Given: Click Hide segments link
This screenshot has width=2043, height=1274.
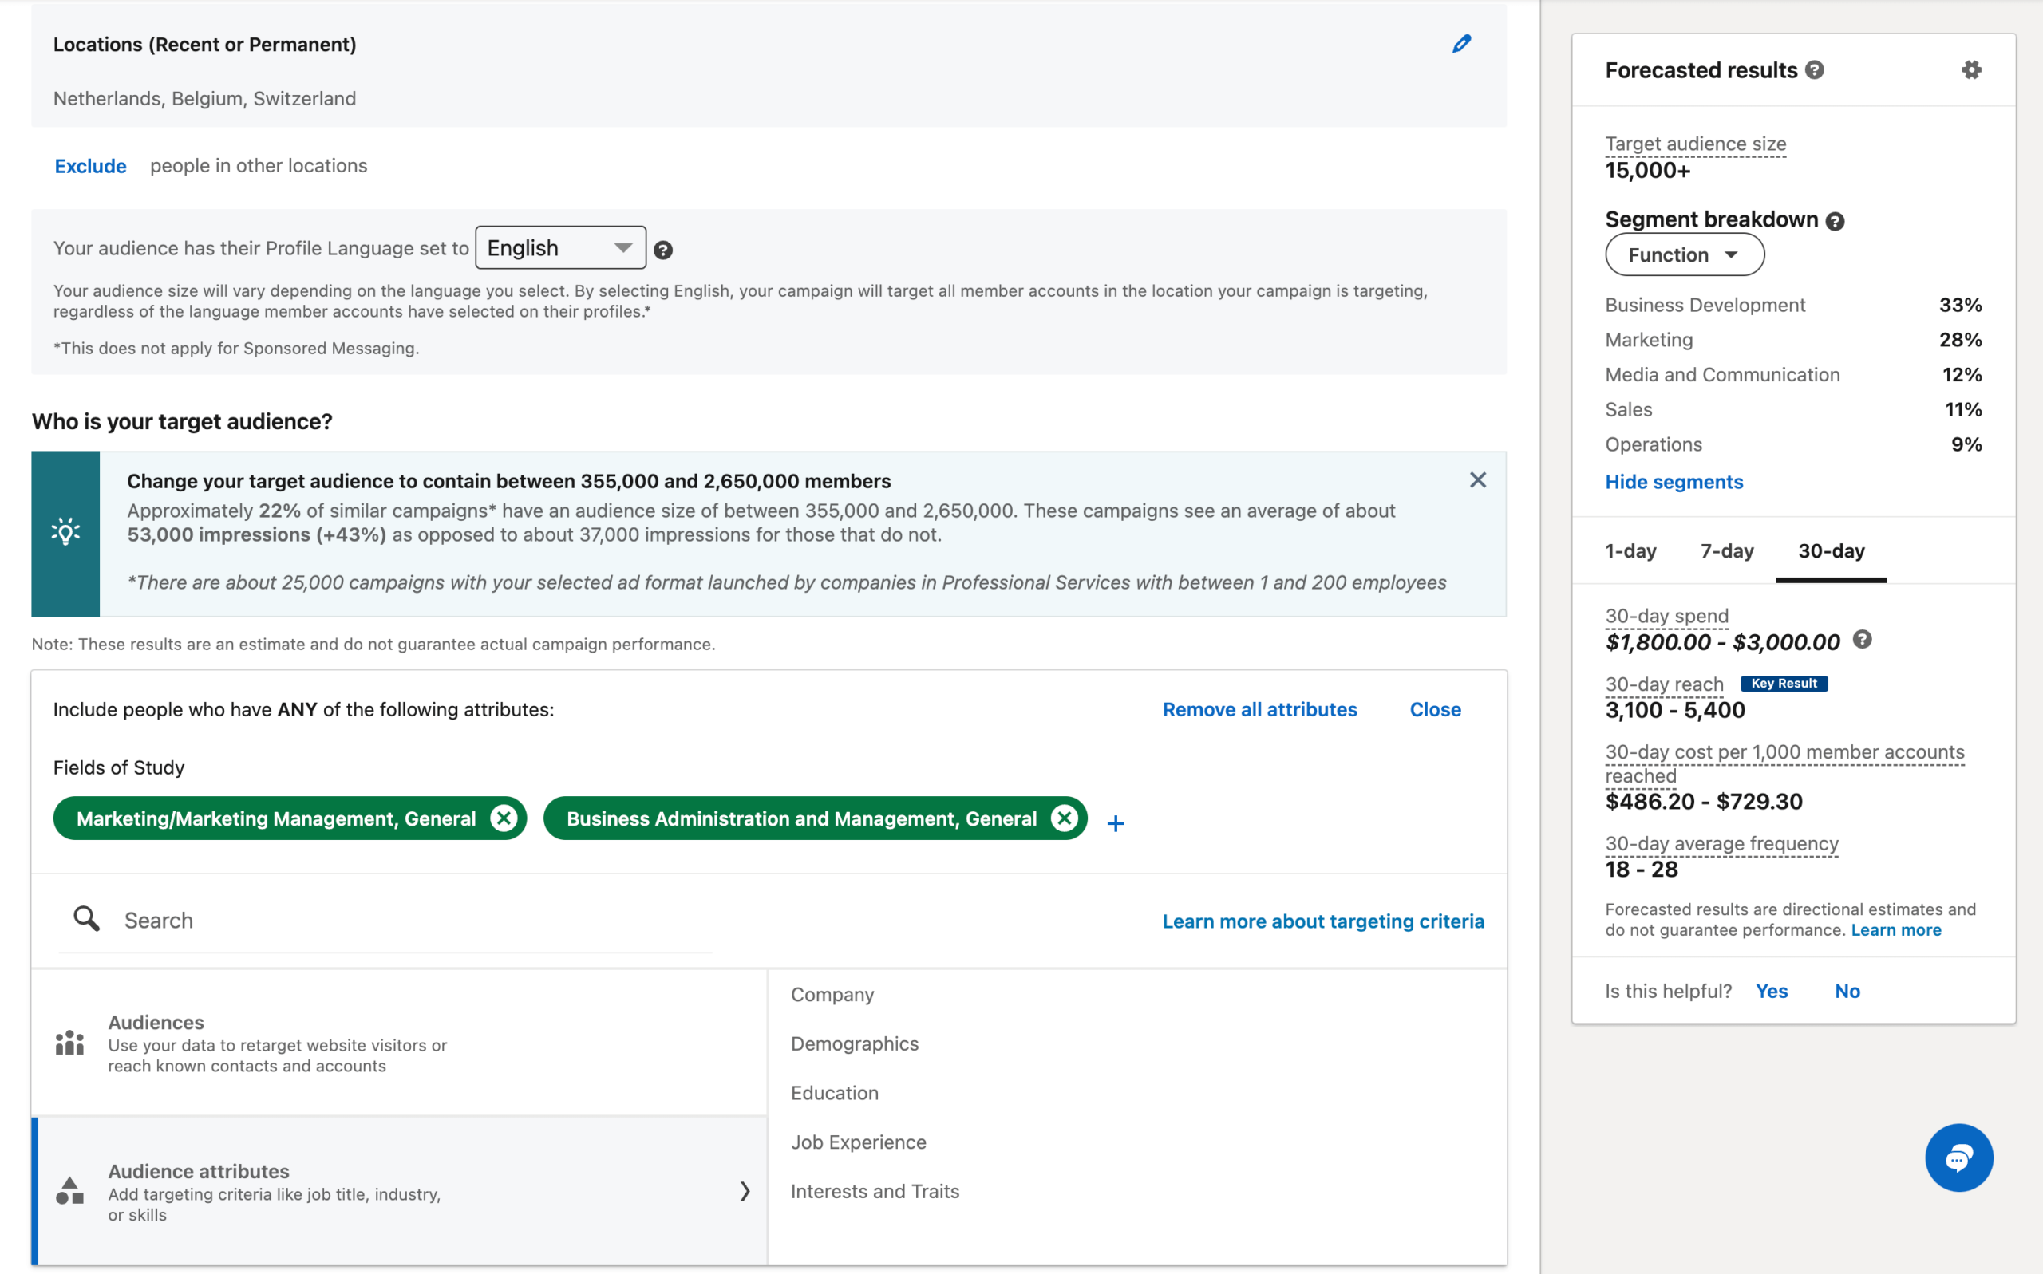Looking at the screenshot, I should tap(1674, 481).
